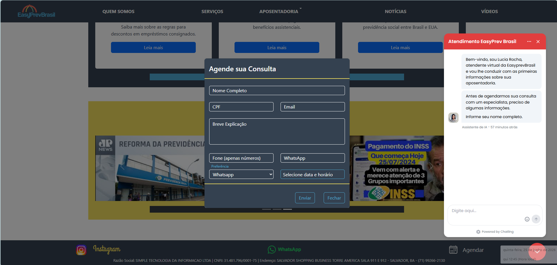Open the emoji picker in chat

[x=527, y=219]
